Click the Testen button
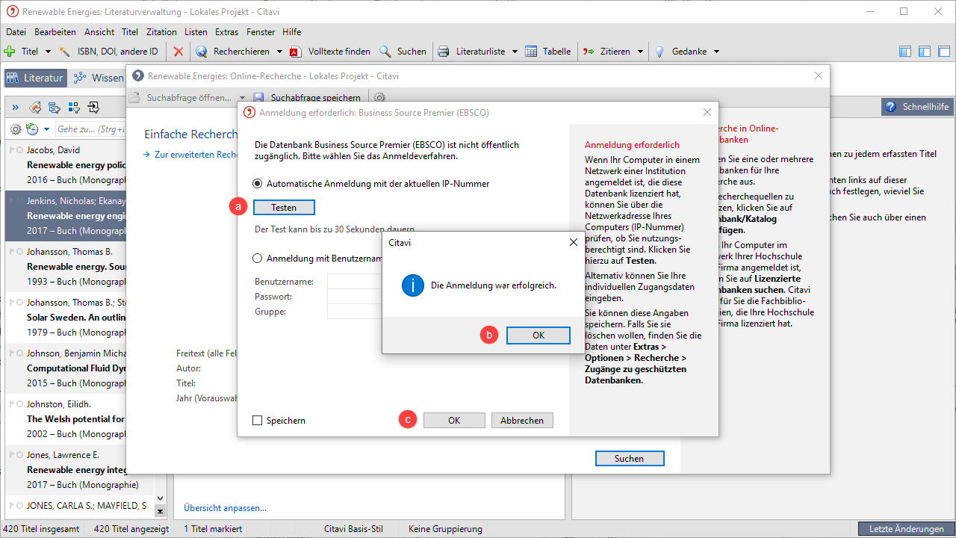The height and width of the screenshot is (538, 956). (284, 208)
